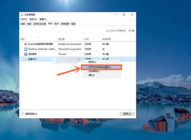The width and height of the screenshot is (191, 140).
Task: Close the Task Manager window
Action: point(132,15)
